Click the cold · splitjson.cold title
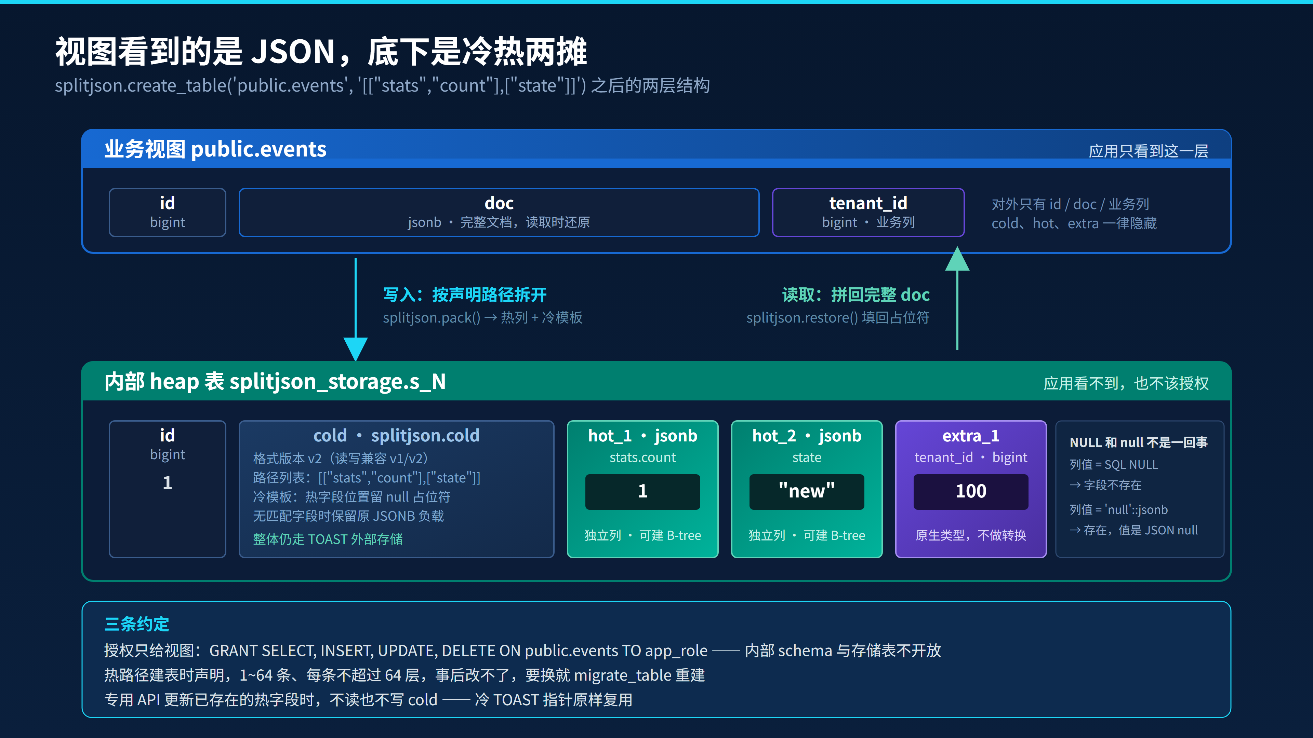The width and height of the screenshot is (1313, 738). point(396,436)
